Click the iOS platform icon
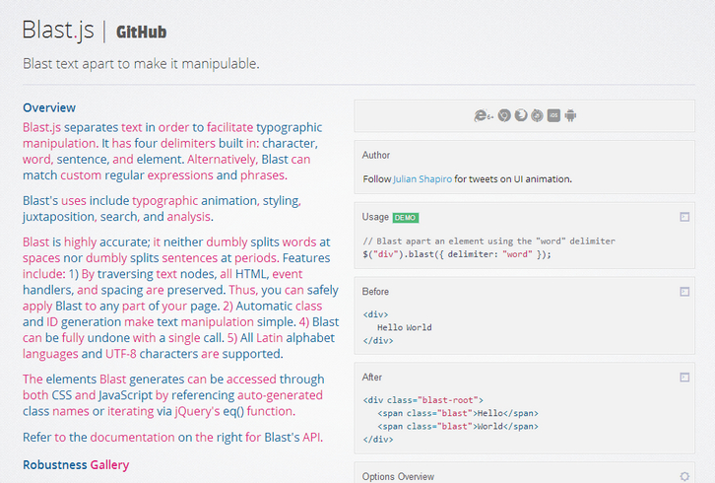715x483 pixels. click(x=553, y=115)
